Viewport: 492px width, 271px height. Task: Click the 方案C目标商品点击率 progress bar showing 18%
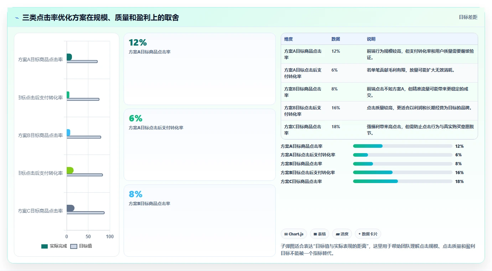[403, 182]
